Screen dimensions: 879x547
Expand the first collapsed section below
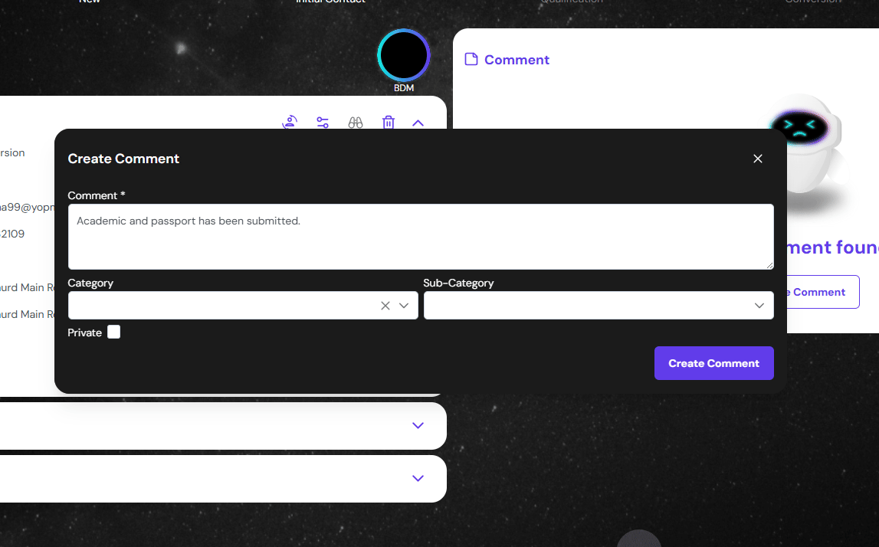click(x=418, y=425)
